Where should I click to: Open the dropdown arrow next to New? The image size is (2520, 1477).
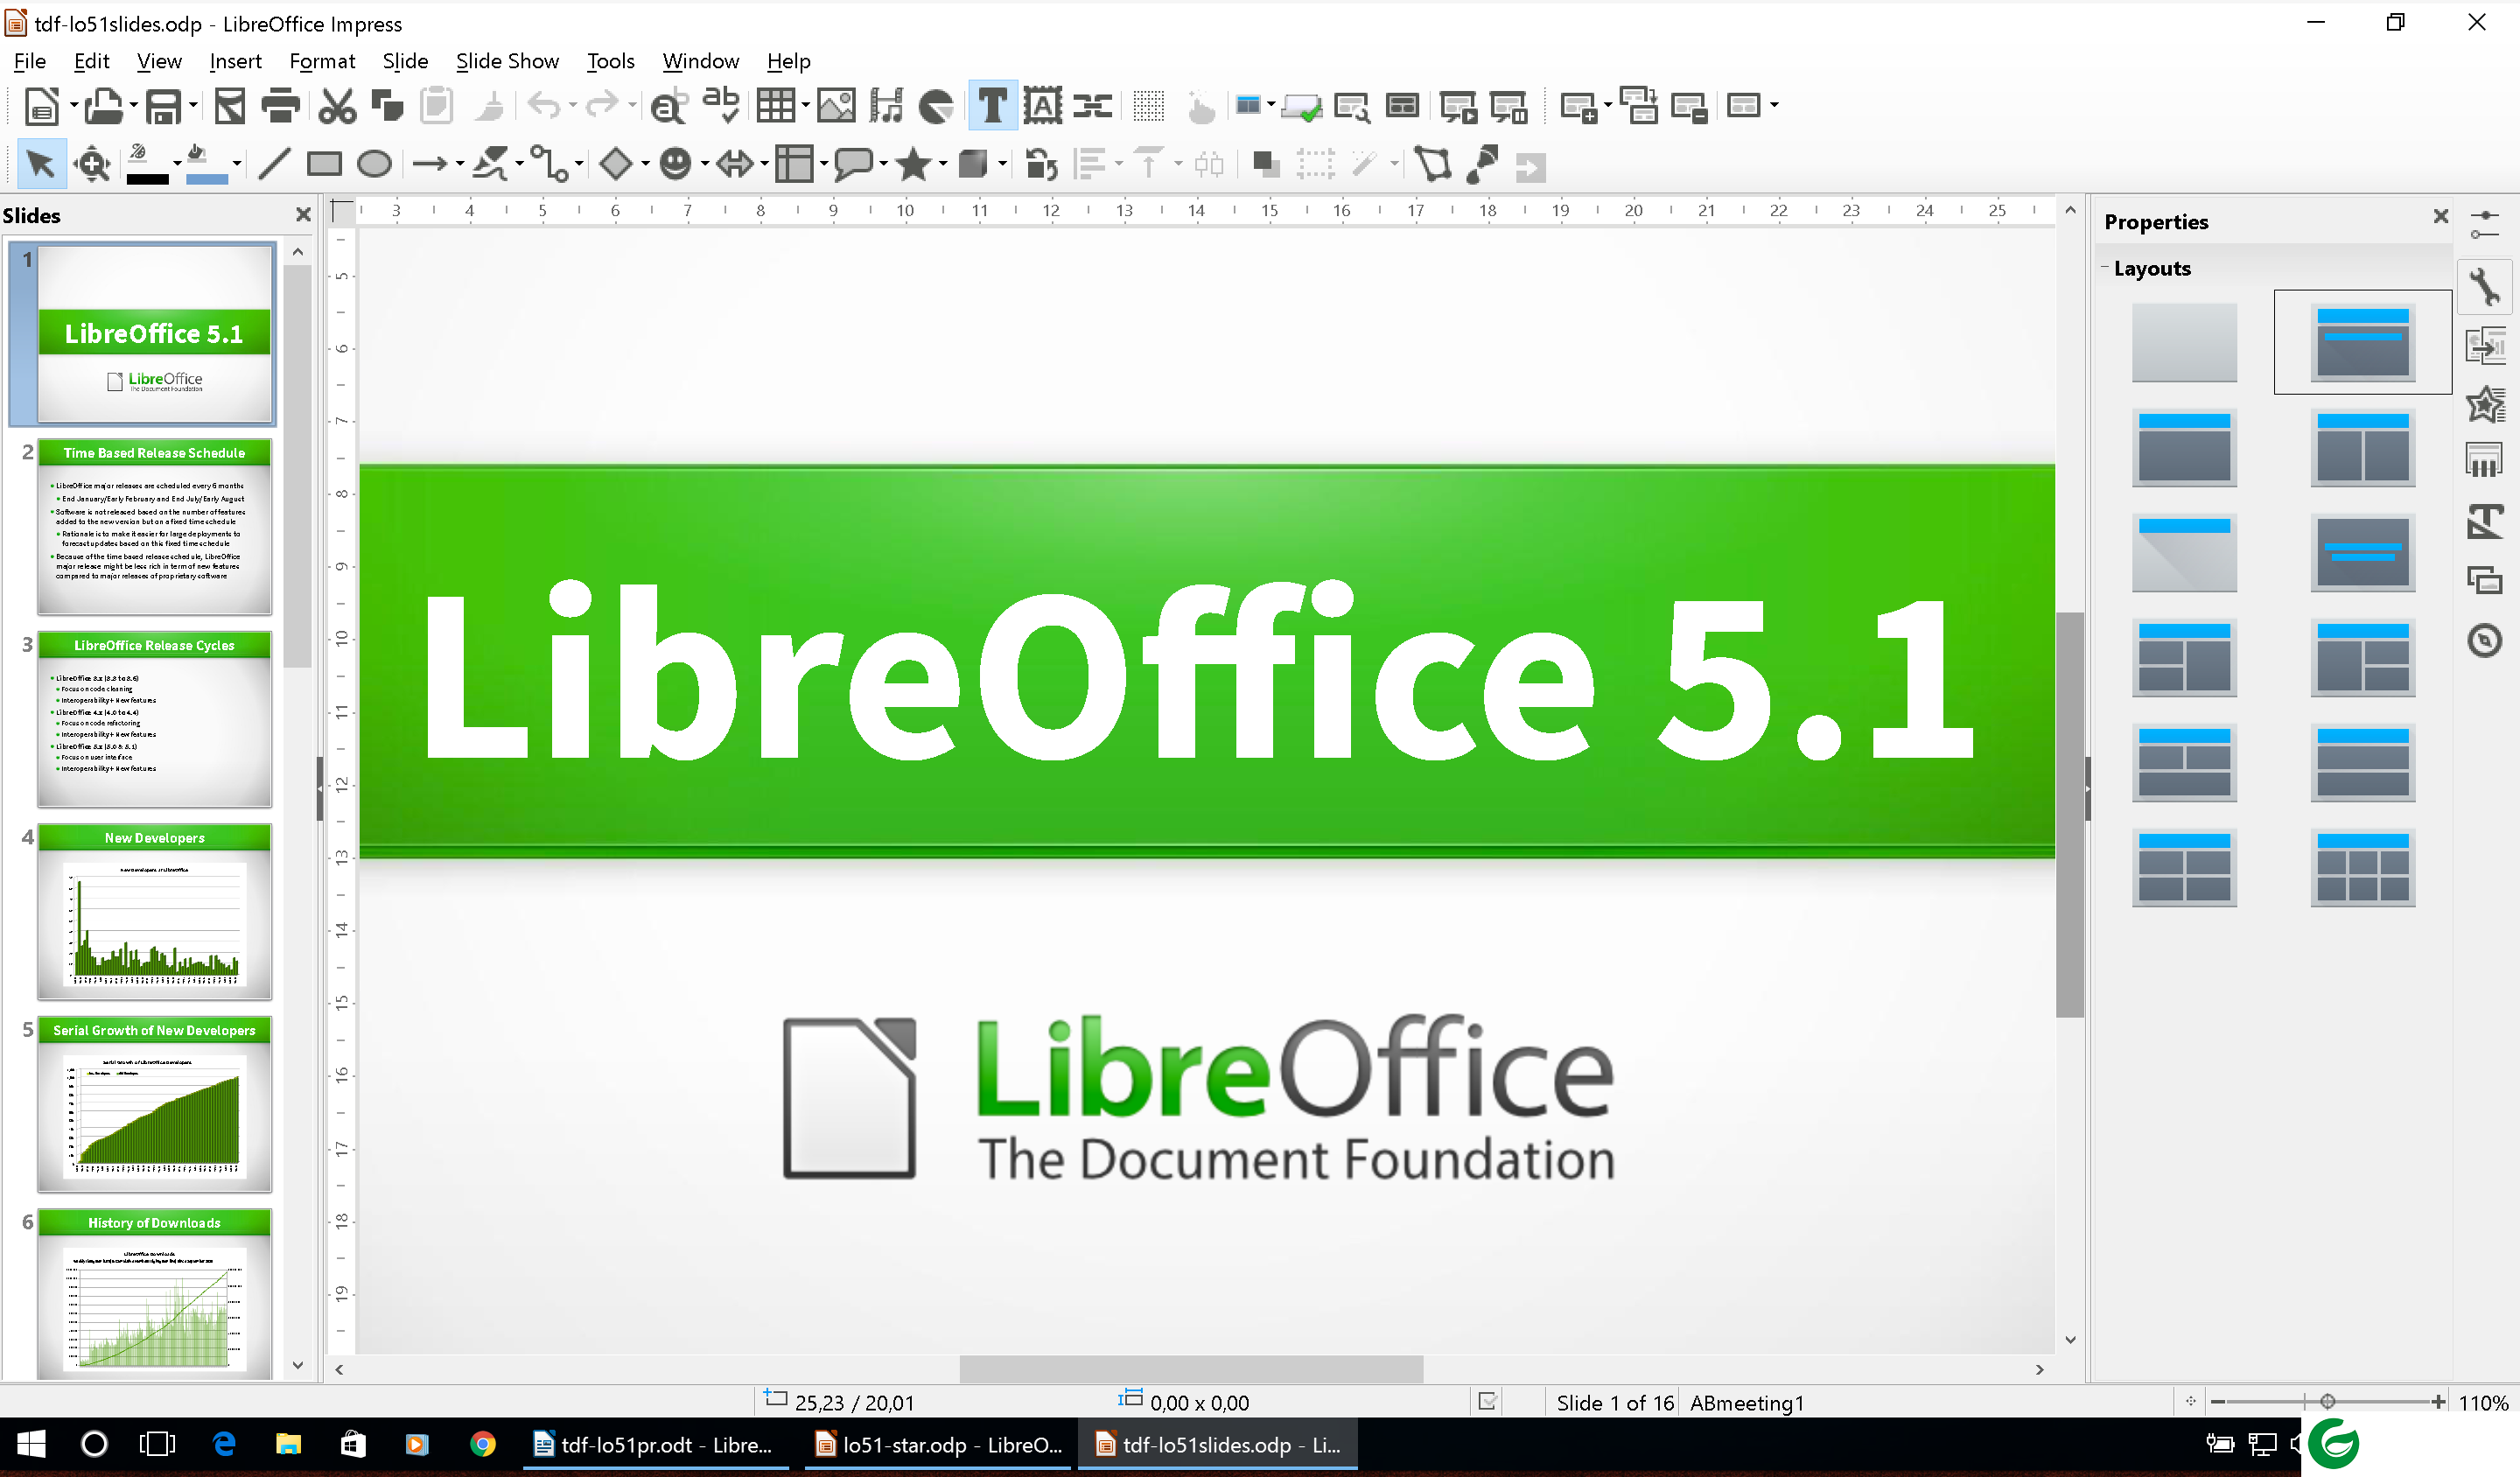click(73, 106)
